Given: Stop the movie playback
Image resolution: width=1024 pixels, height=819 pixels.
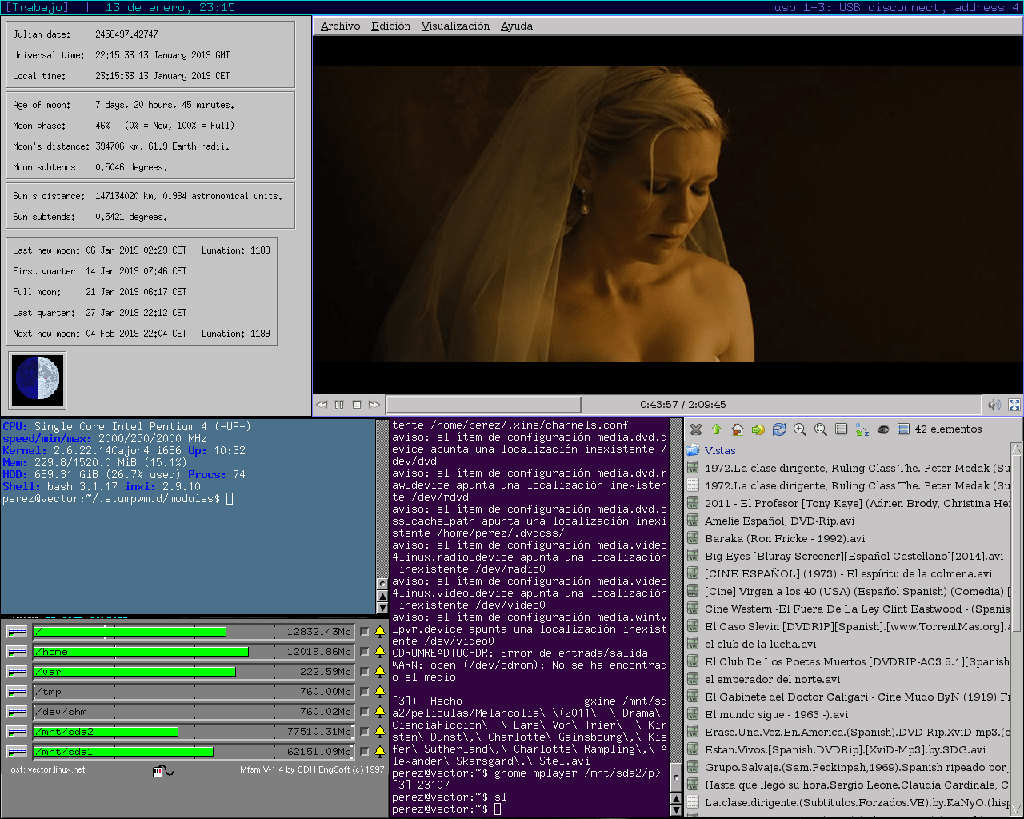Looking at the screenshot, I should (x=357, y=405).
